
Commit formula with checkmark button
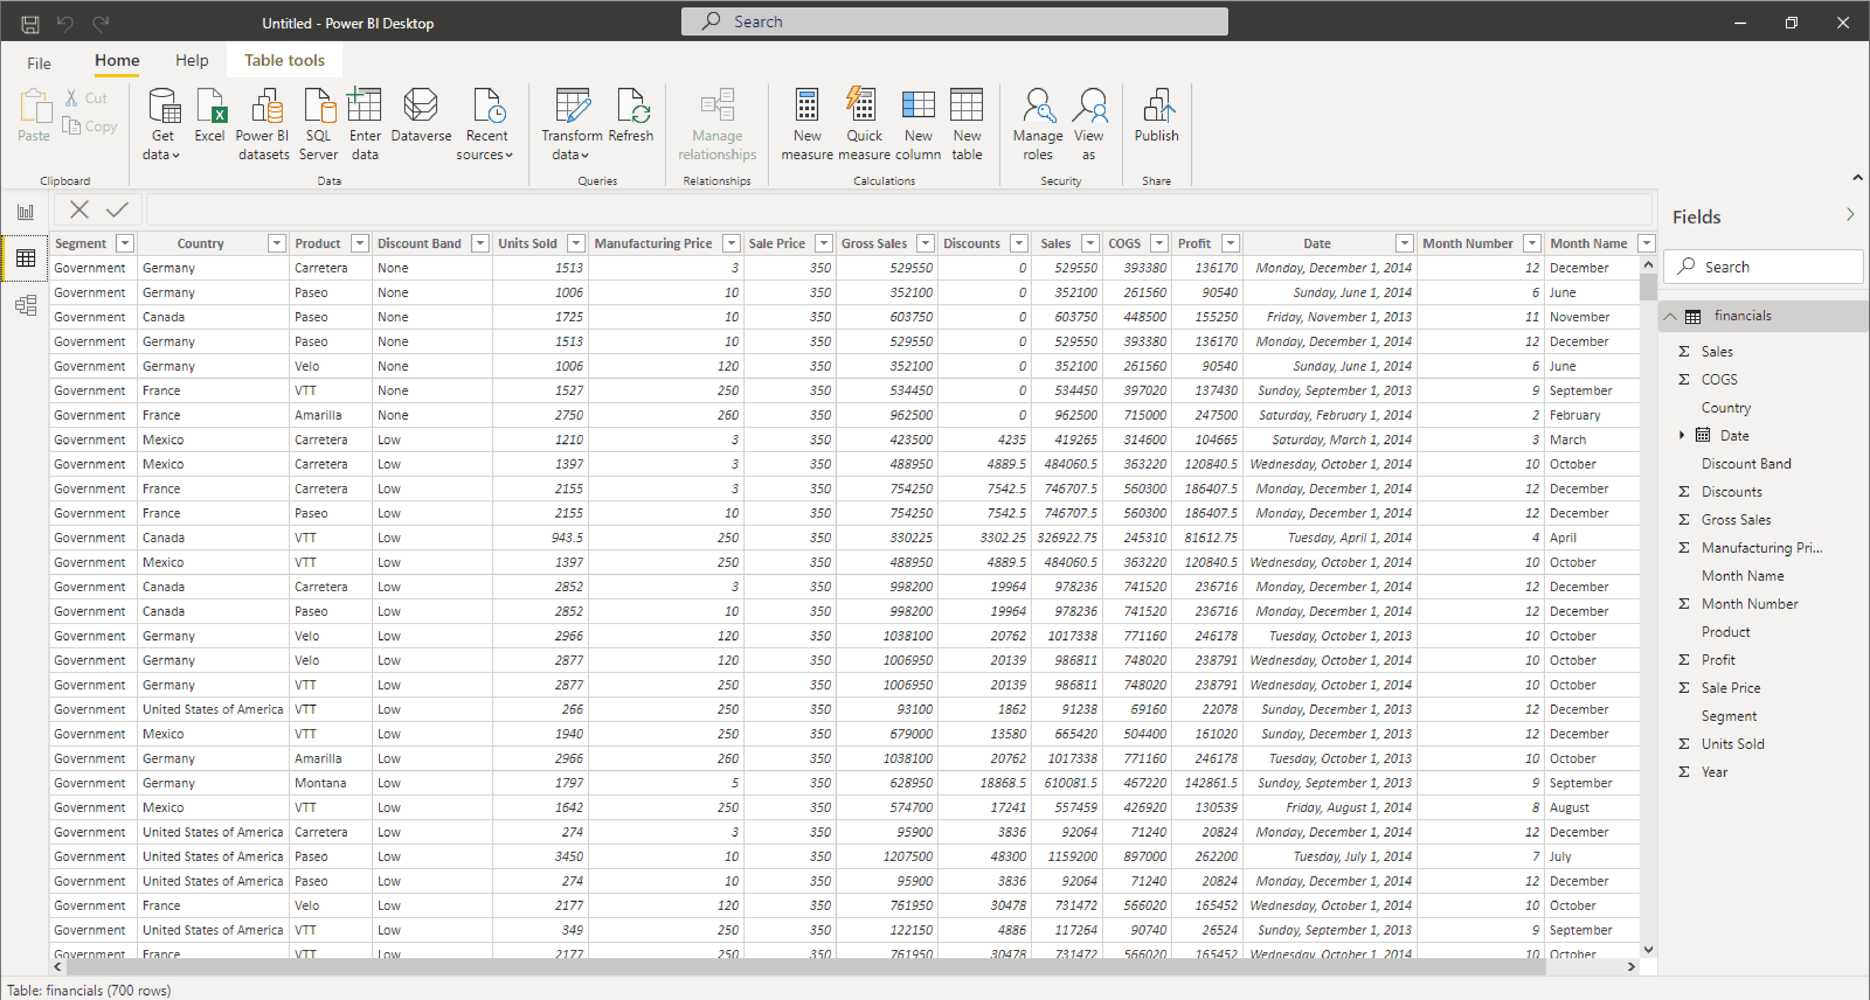tap(117, 210)
